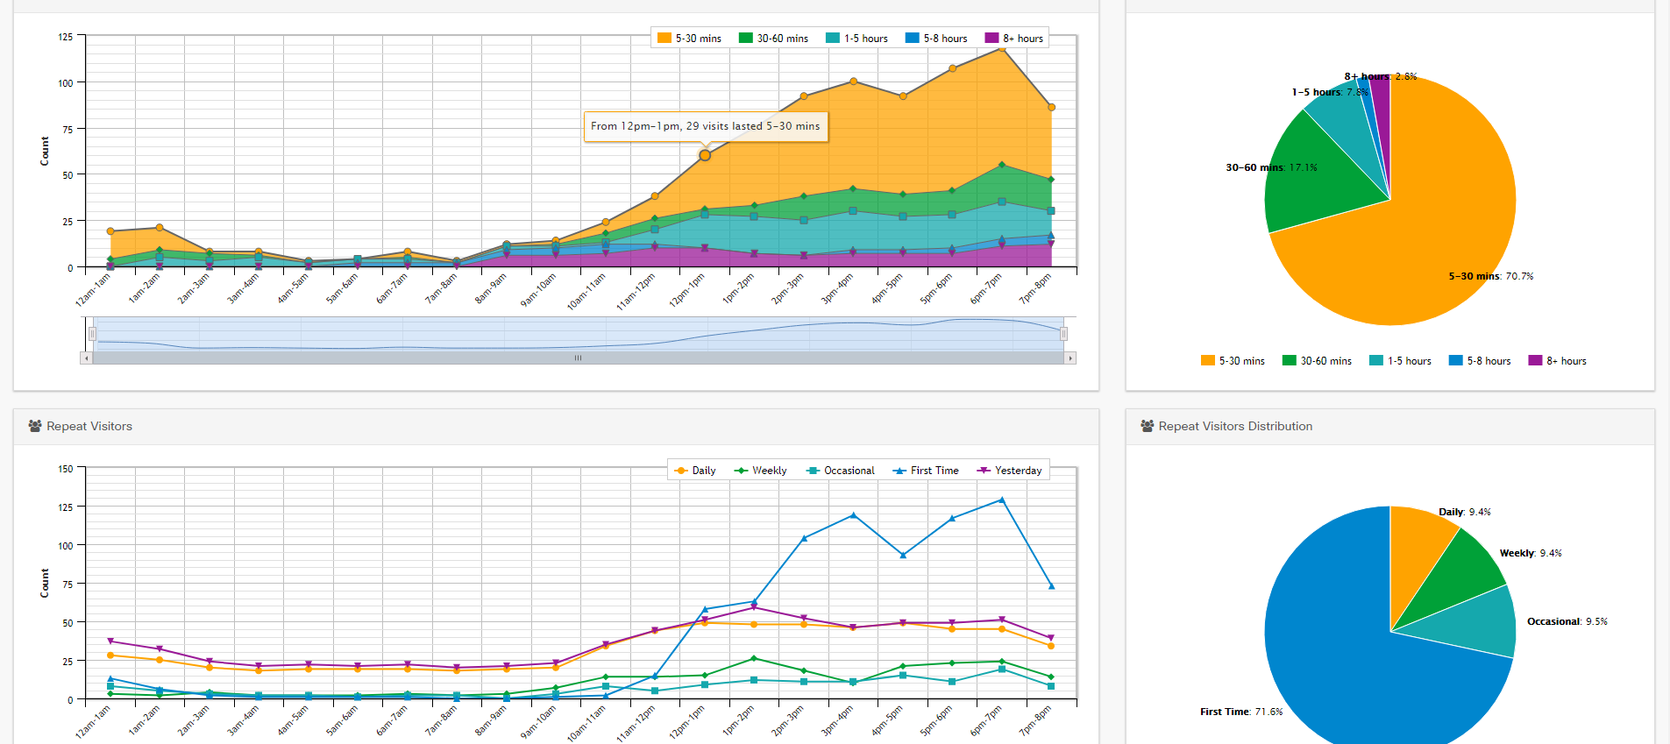Click the 5-30 mins point at 1am-2am
This screenshot has height=744, width=1670.
159,228
